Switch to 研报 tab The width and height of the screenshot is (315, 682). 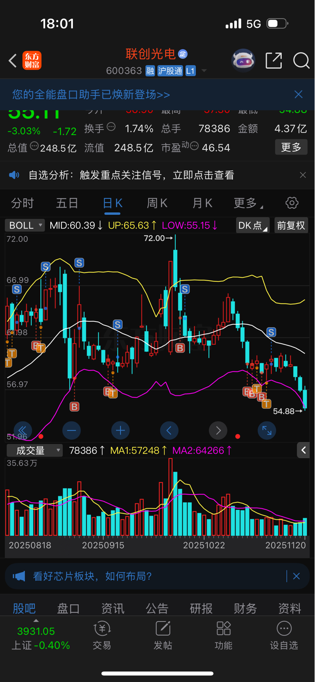click(201, 608)
